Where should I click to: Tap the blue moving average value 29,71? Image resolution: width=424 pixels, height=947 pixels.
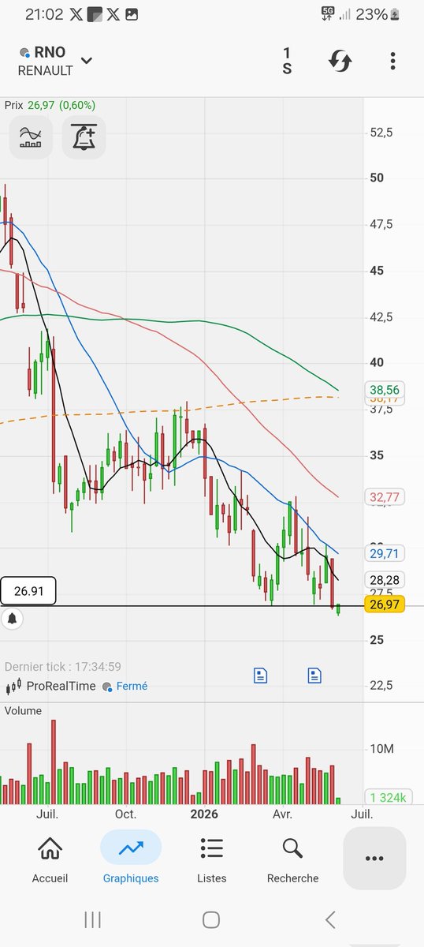(385, 554)
